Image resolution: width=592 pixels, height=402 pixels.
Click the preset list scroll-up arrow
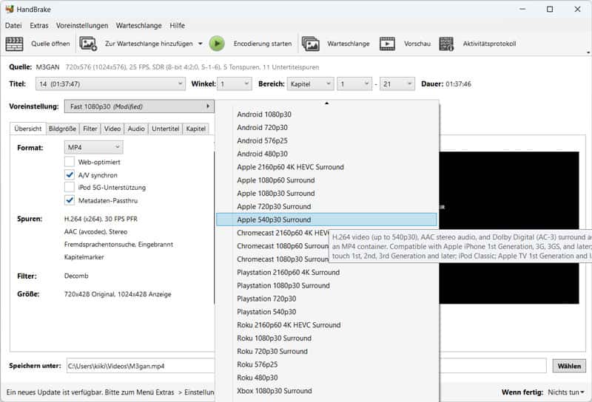tap(327, 103)
